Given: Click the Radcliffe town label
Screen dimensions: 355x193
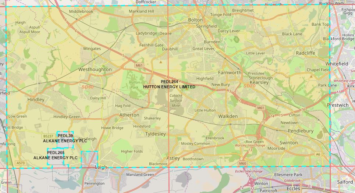Looking at the screenshot, I should coord(305,53).
